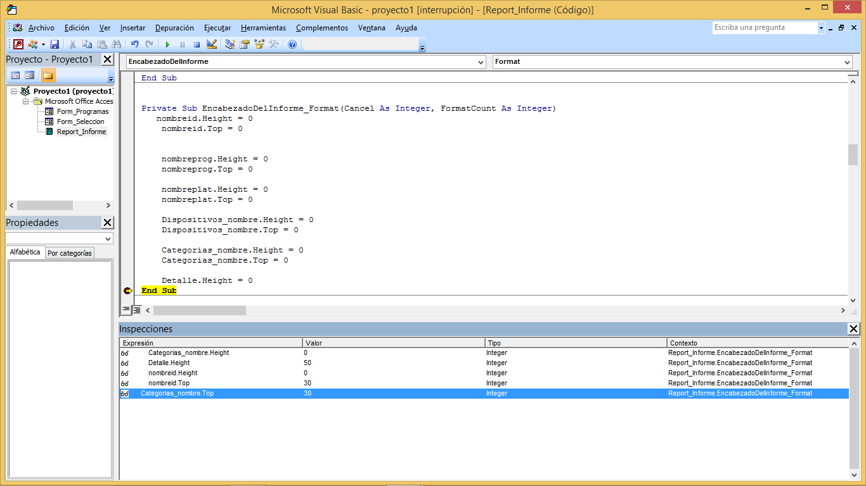Select Form_Seleccion in project tree
This screenshot has height=486, width=866.
click(x=81, y=121)
